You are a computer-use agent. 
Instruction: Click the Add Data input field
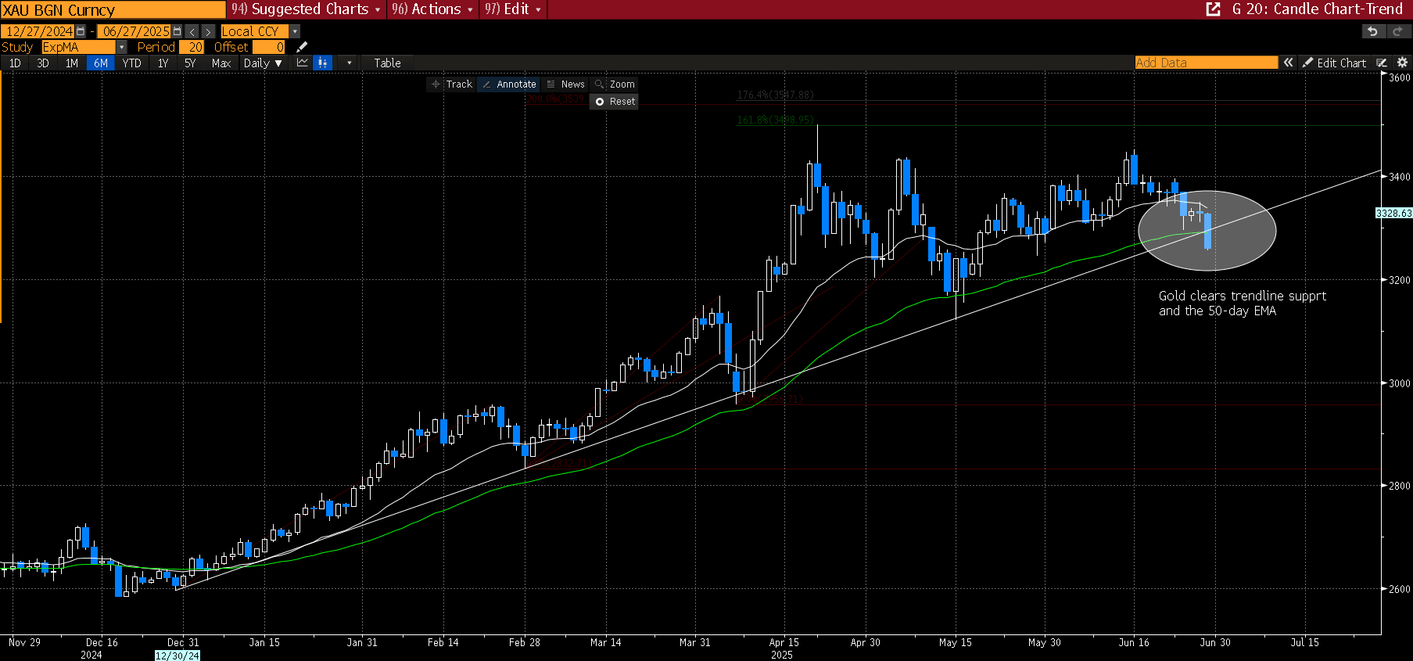click(x=1205, y=63)
